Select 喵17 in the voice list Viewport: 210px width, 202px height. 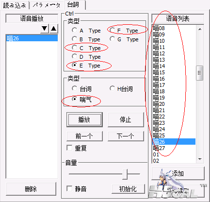(174, 85)
